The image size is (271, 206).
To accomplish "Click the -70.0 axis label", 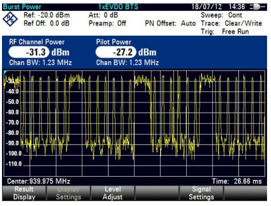I will tap(12, 122).
